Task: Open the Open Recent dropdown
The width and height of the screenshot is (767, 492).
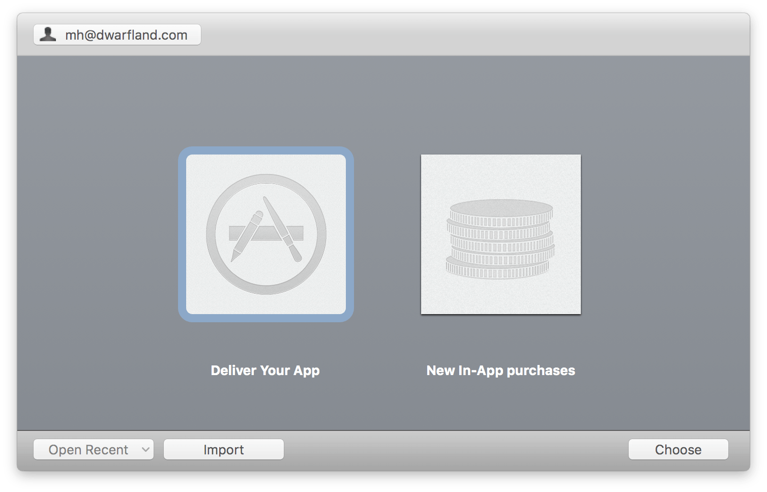Action: pos(93,449)
